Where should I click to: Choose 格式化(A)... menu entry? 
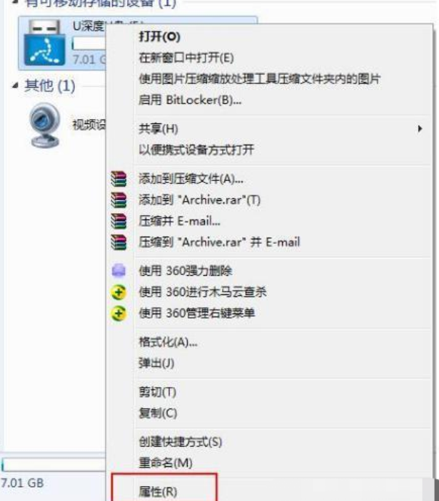coord(168,342)
